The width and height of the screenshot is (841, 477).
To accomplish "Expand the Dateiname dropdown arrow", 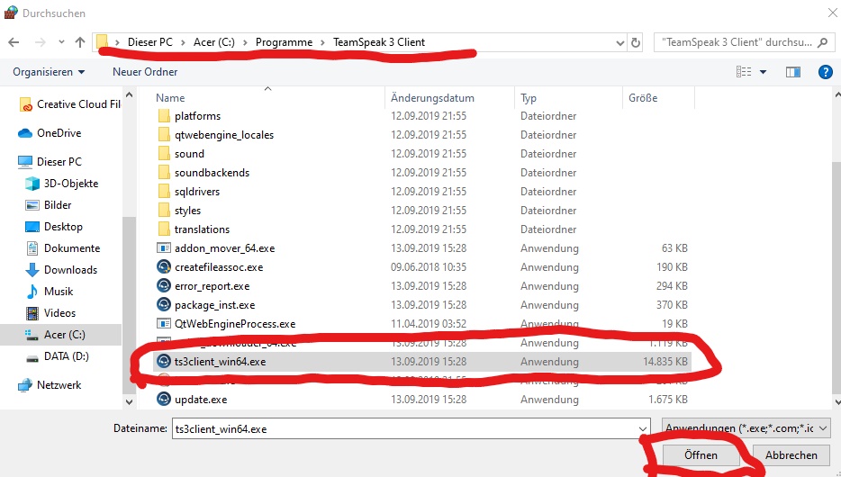I will pyautogui.click(x=643, y=428).
